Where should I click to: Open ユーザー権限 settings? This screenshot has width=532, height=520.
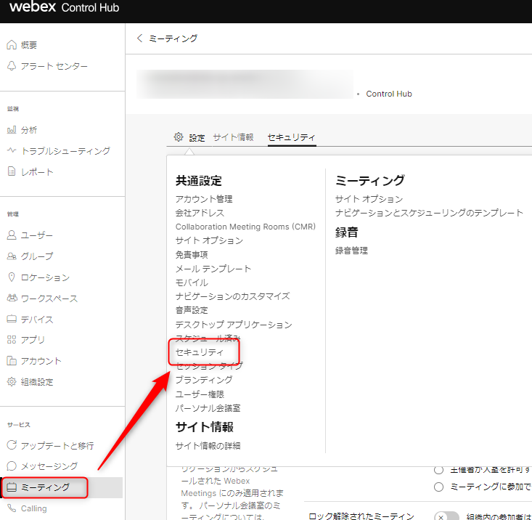tap(200, 394)
